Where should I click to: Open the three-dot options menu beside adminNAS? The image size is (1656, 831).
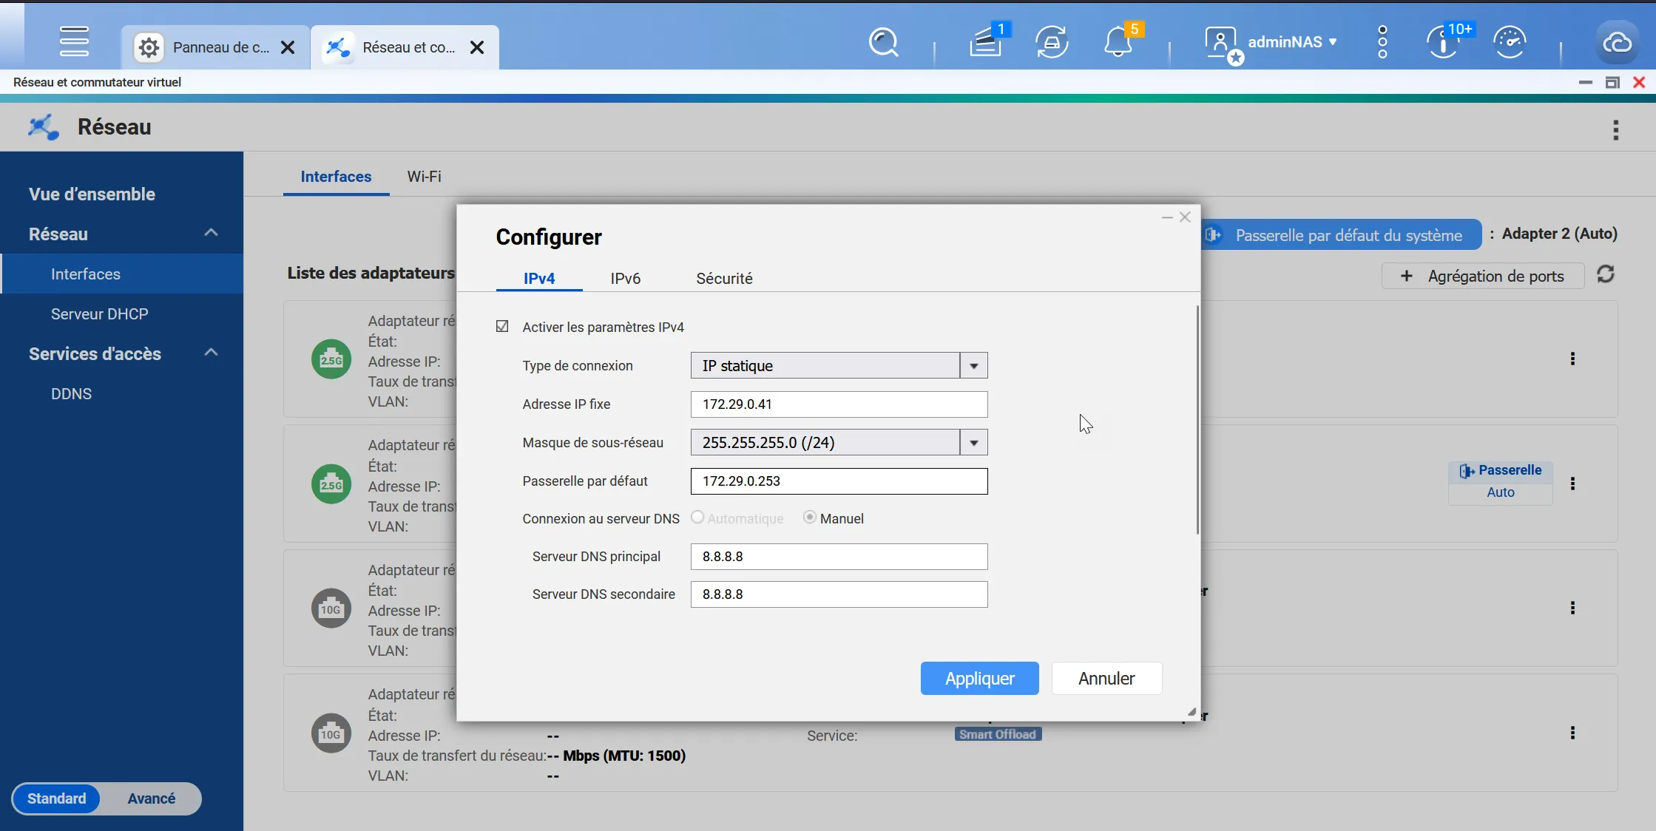[1382, 42]
